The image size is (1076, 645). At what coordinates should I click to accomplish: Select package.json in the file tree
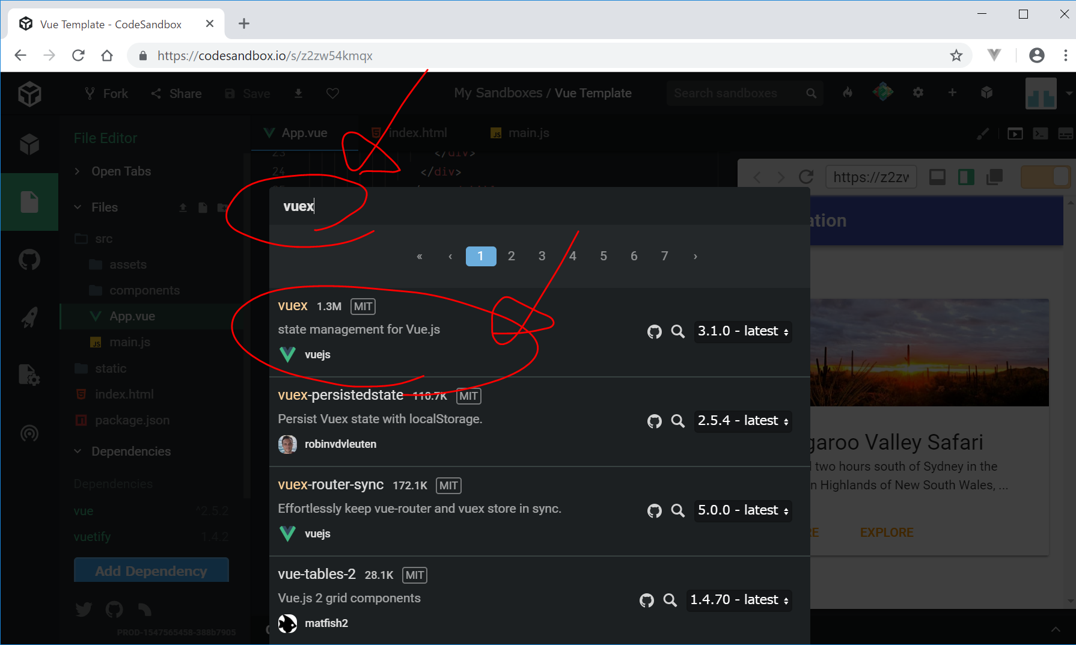coord(132,420)
